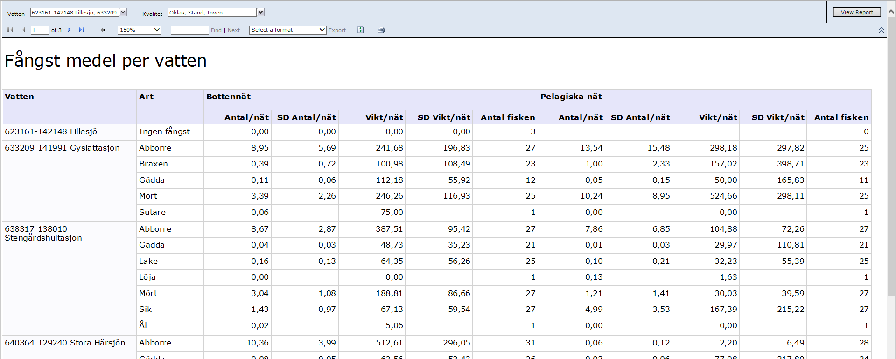The image size is (896, 359).
Task: Click the Next search link
Action: [234, 30]
